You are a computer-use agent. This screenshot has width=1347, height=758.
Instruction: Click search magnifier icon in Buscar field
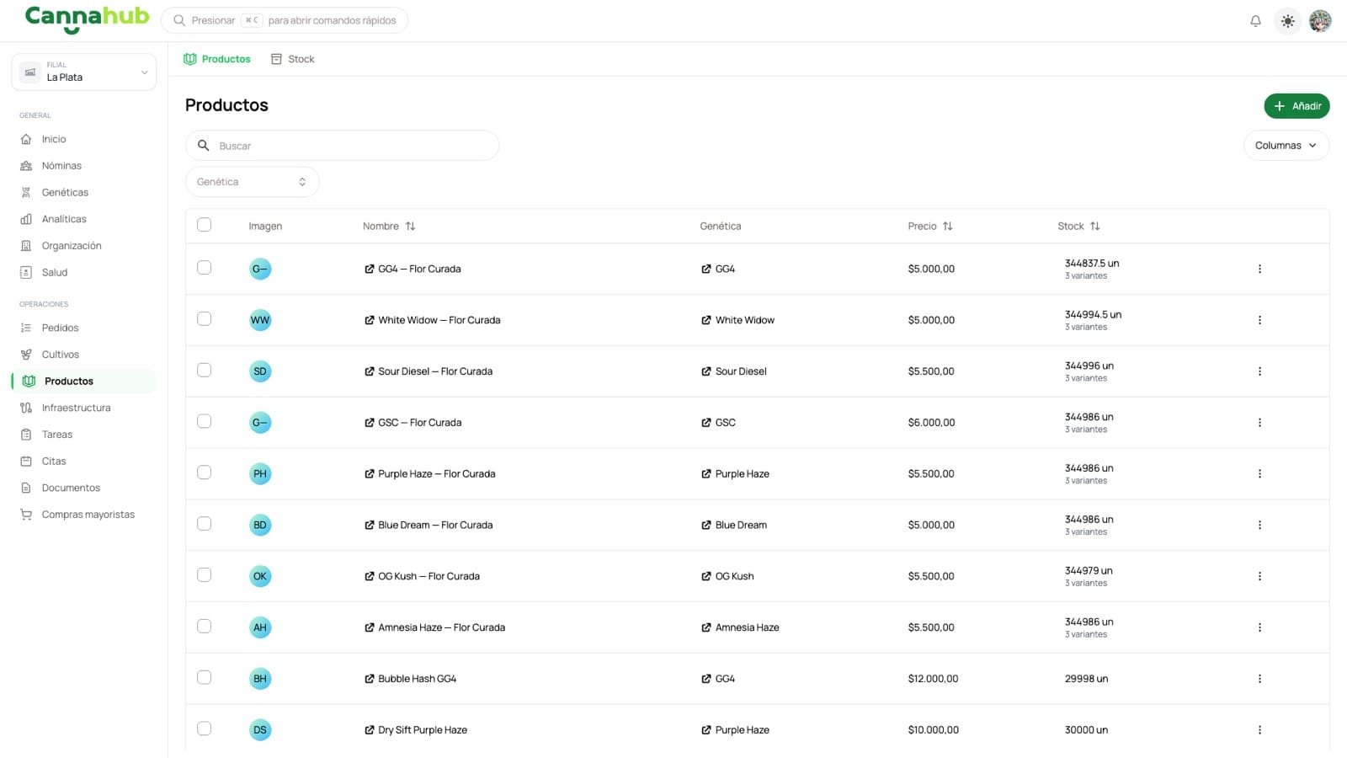click(x=203, y=146)
